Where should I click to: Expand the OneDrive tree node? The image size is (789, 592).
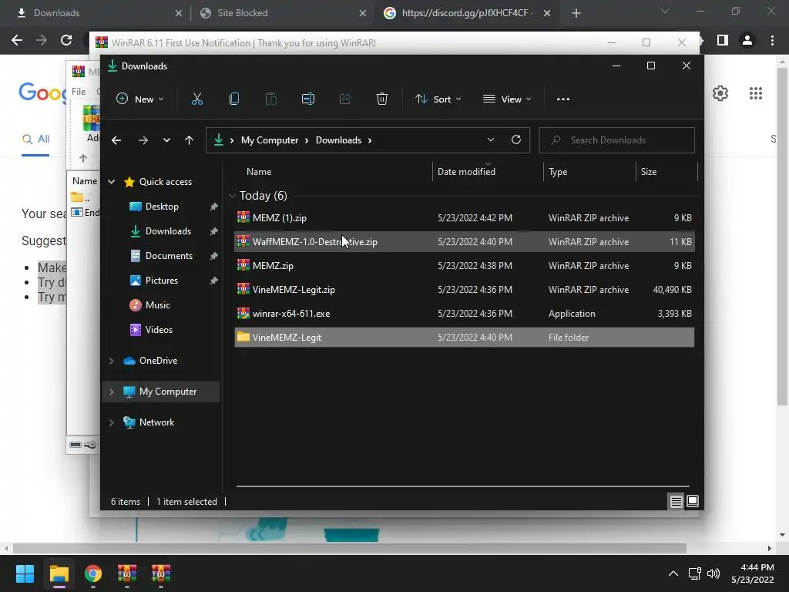[x=111, y=361]
